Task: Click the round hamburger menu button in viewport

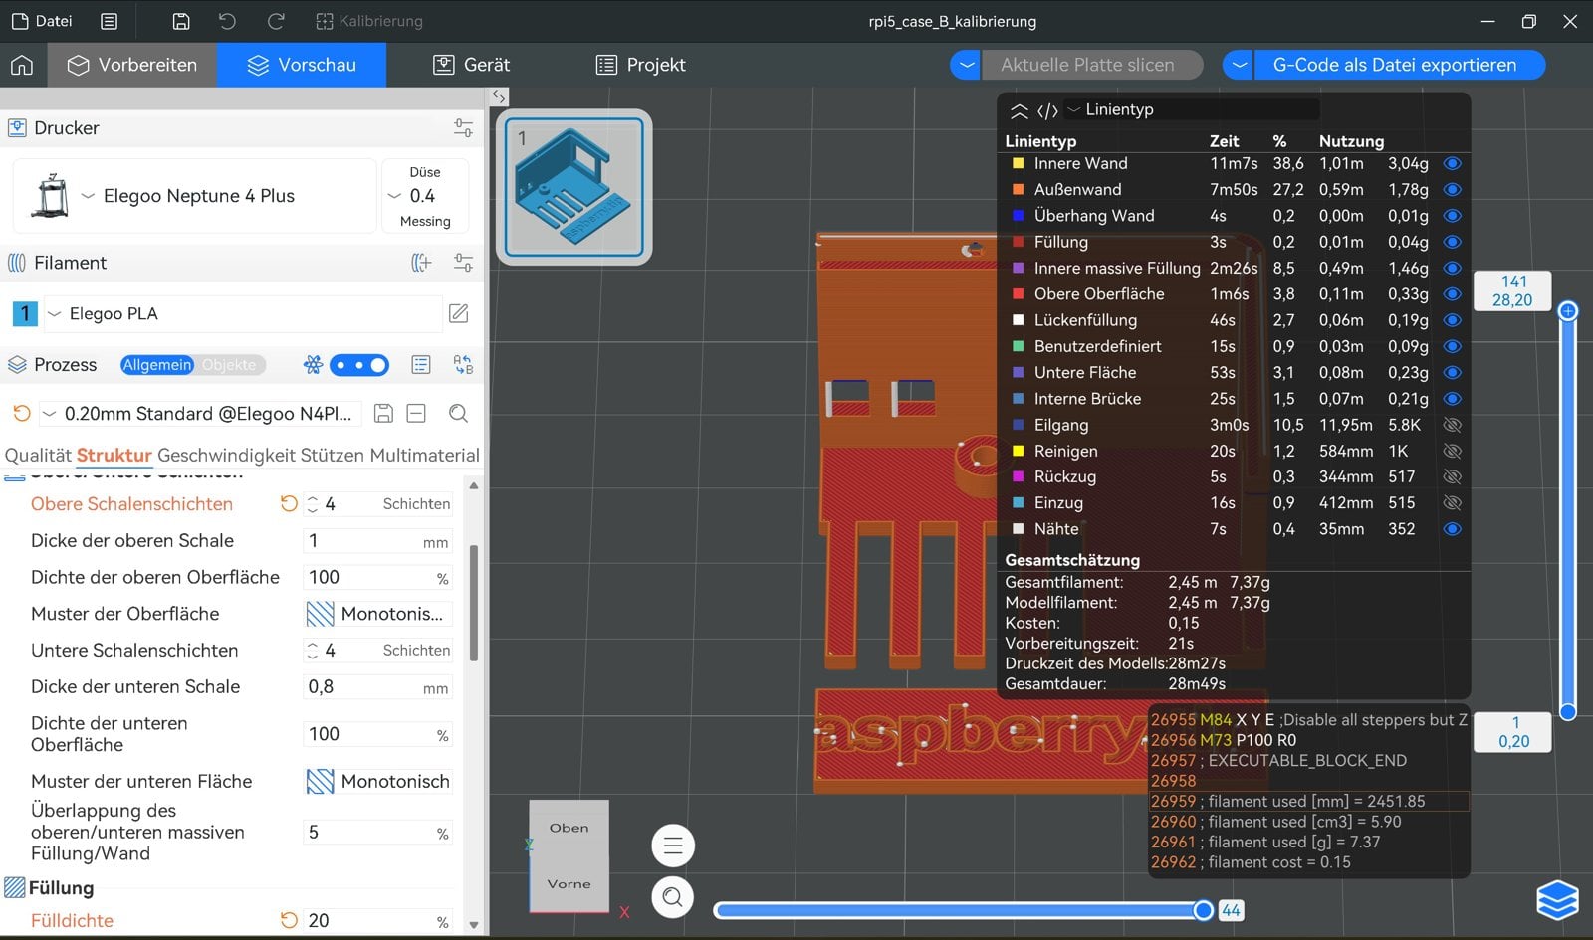Action: (x=673, y=846)
